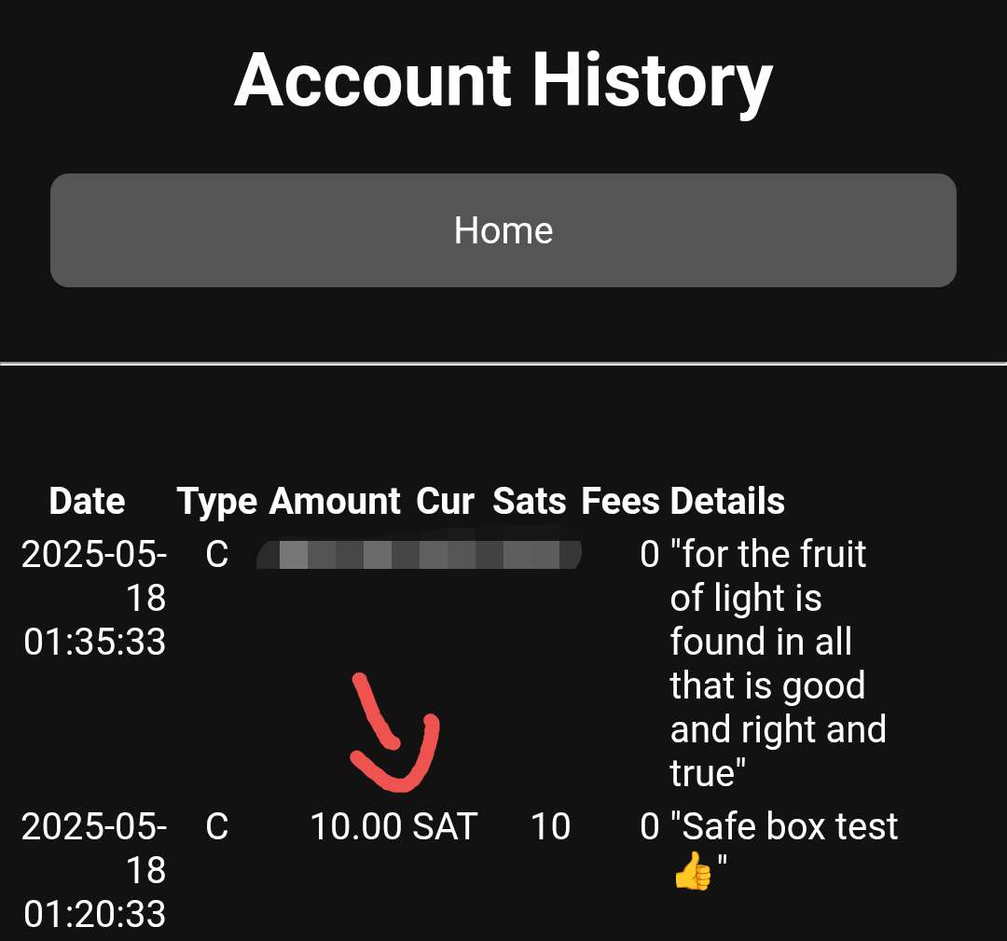Click the Fees column header
This screenshot has height=941, width=1007.
[620, 501]
